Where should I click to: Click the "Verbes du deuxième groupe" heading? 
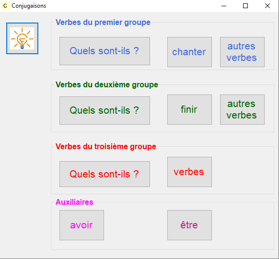107,85
